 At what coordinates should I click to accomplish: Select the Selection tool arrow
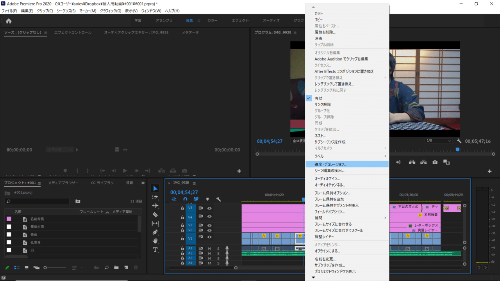[x=155, y=189]
